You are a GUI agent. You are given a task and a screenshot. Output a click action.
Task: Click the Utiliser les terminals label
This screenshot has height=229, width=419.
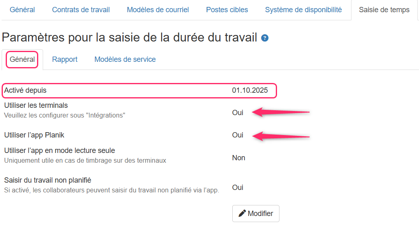36,105
